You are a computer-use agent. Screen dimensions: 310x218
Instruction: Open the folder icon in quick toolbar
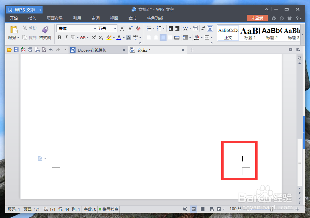(9, 50)
